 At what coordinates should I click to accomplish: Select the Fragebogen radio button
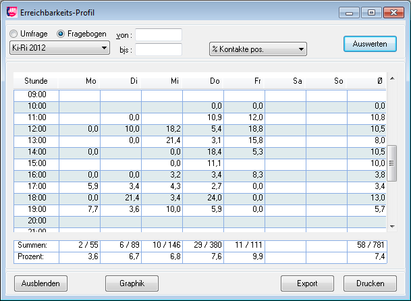[61, 34]
